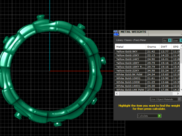Click the 21.61 grams value
This screenshot has height=136, width=182.
coord(151,78)
